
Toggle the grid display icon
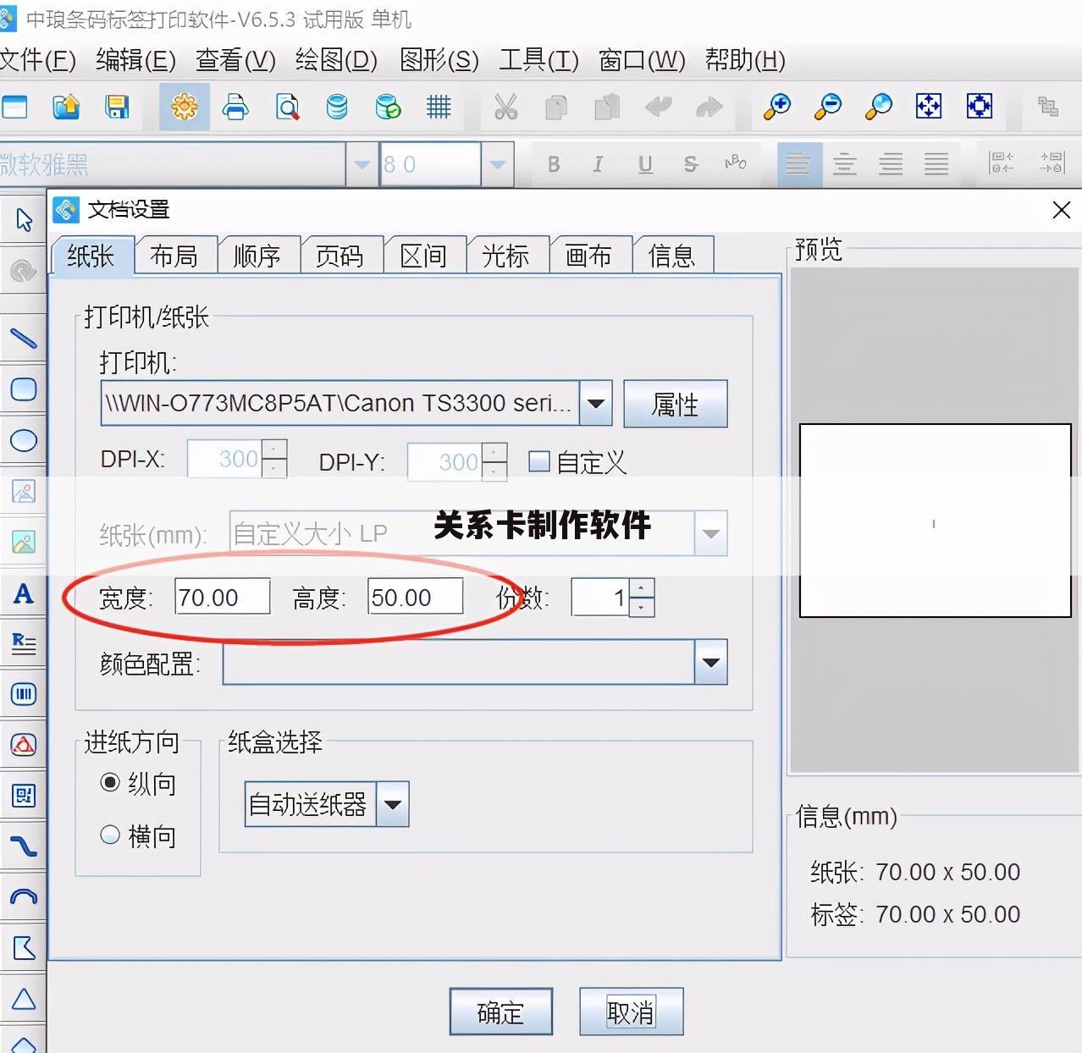click(x=439, y=108)
